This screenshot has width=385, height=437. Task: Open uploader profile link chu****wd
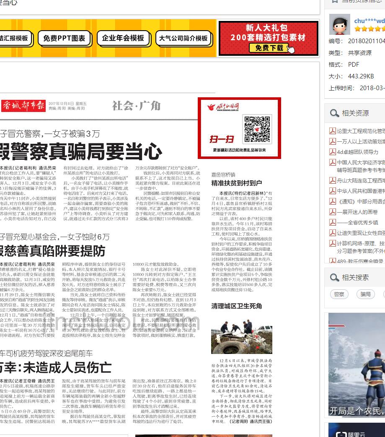click(x=369, y=21)
